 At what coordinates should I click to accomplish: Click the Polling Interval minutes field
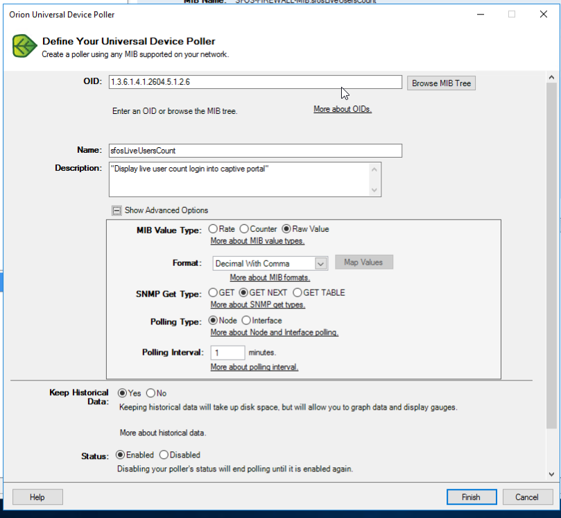tap(227, 353)
